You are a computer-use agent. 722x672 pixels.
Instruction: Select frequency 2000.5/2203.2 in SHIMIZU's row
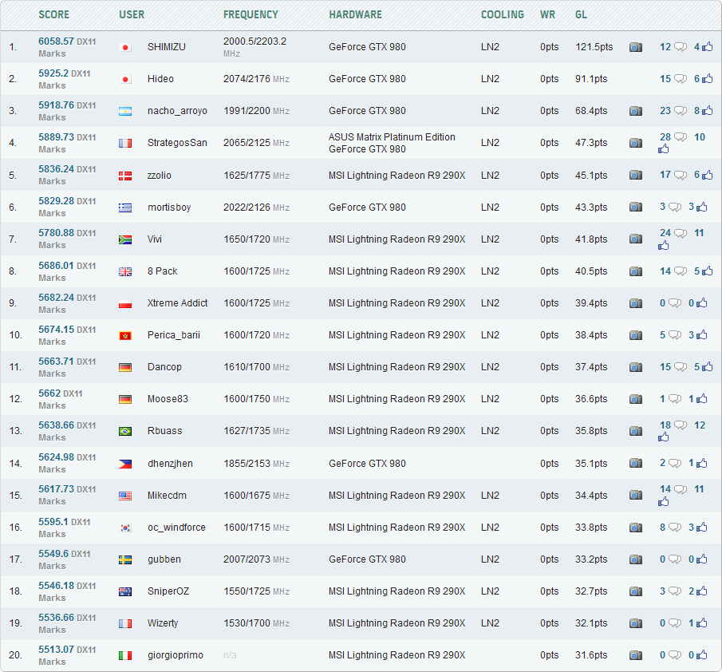254,42
